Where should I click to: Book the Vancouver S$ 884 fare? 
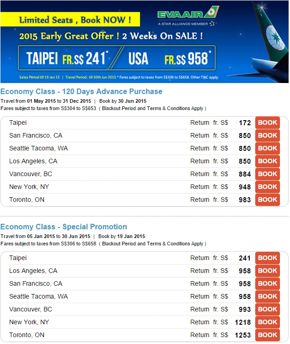coord(268,174)
